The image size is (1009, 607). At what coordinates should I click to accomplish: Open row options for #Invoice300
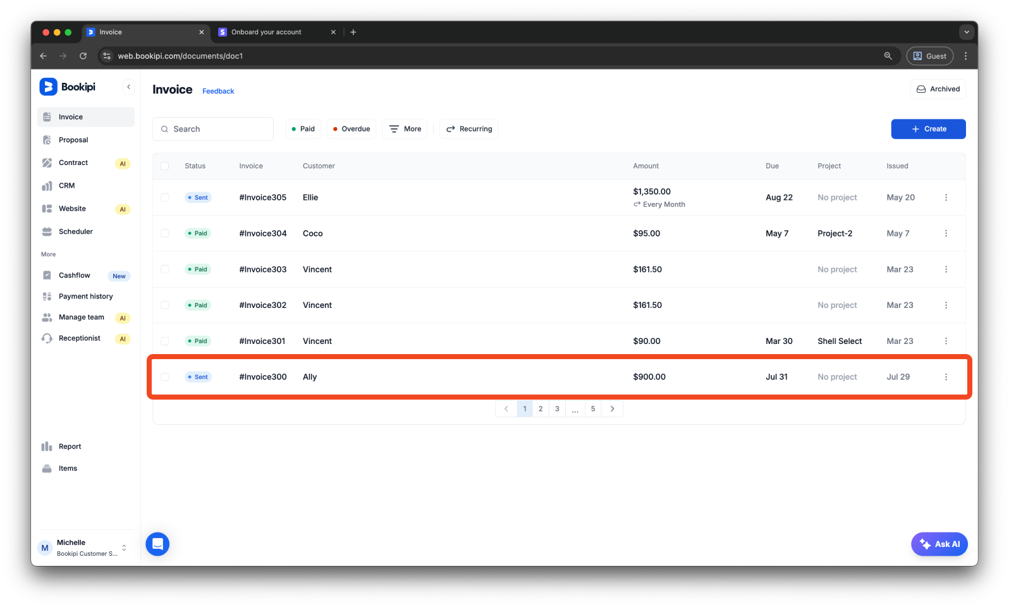click(946, 377)
